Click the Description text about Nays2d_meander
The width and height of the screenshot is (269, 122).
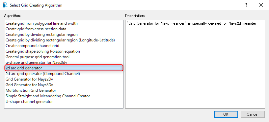tap(192, 24)
